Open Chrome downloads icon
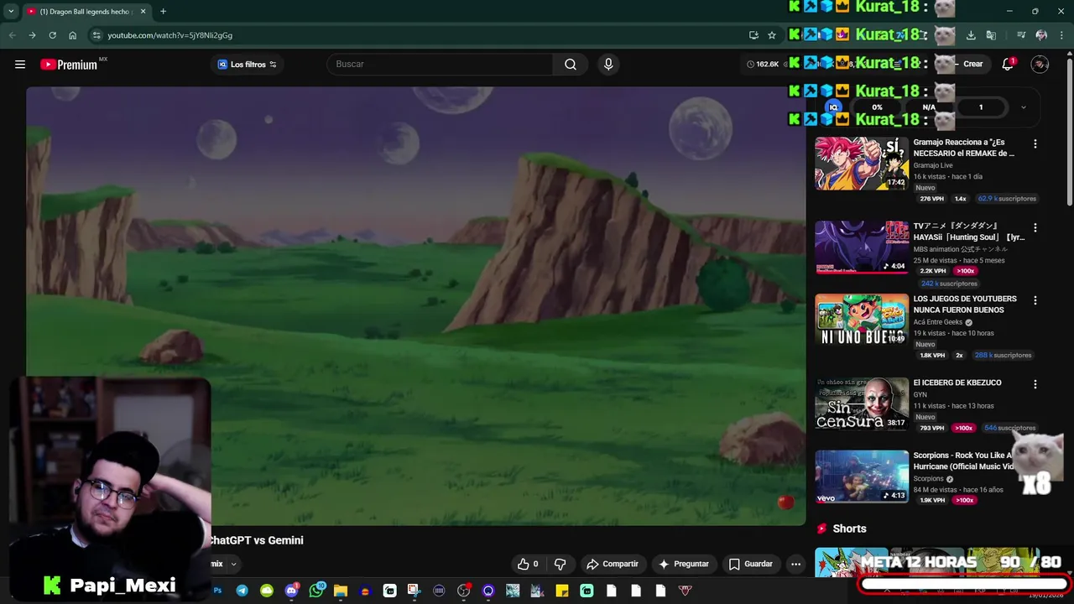1074x604 pixels. pyautogui.click(x=971, y=35)
